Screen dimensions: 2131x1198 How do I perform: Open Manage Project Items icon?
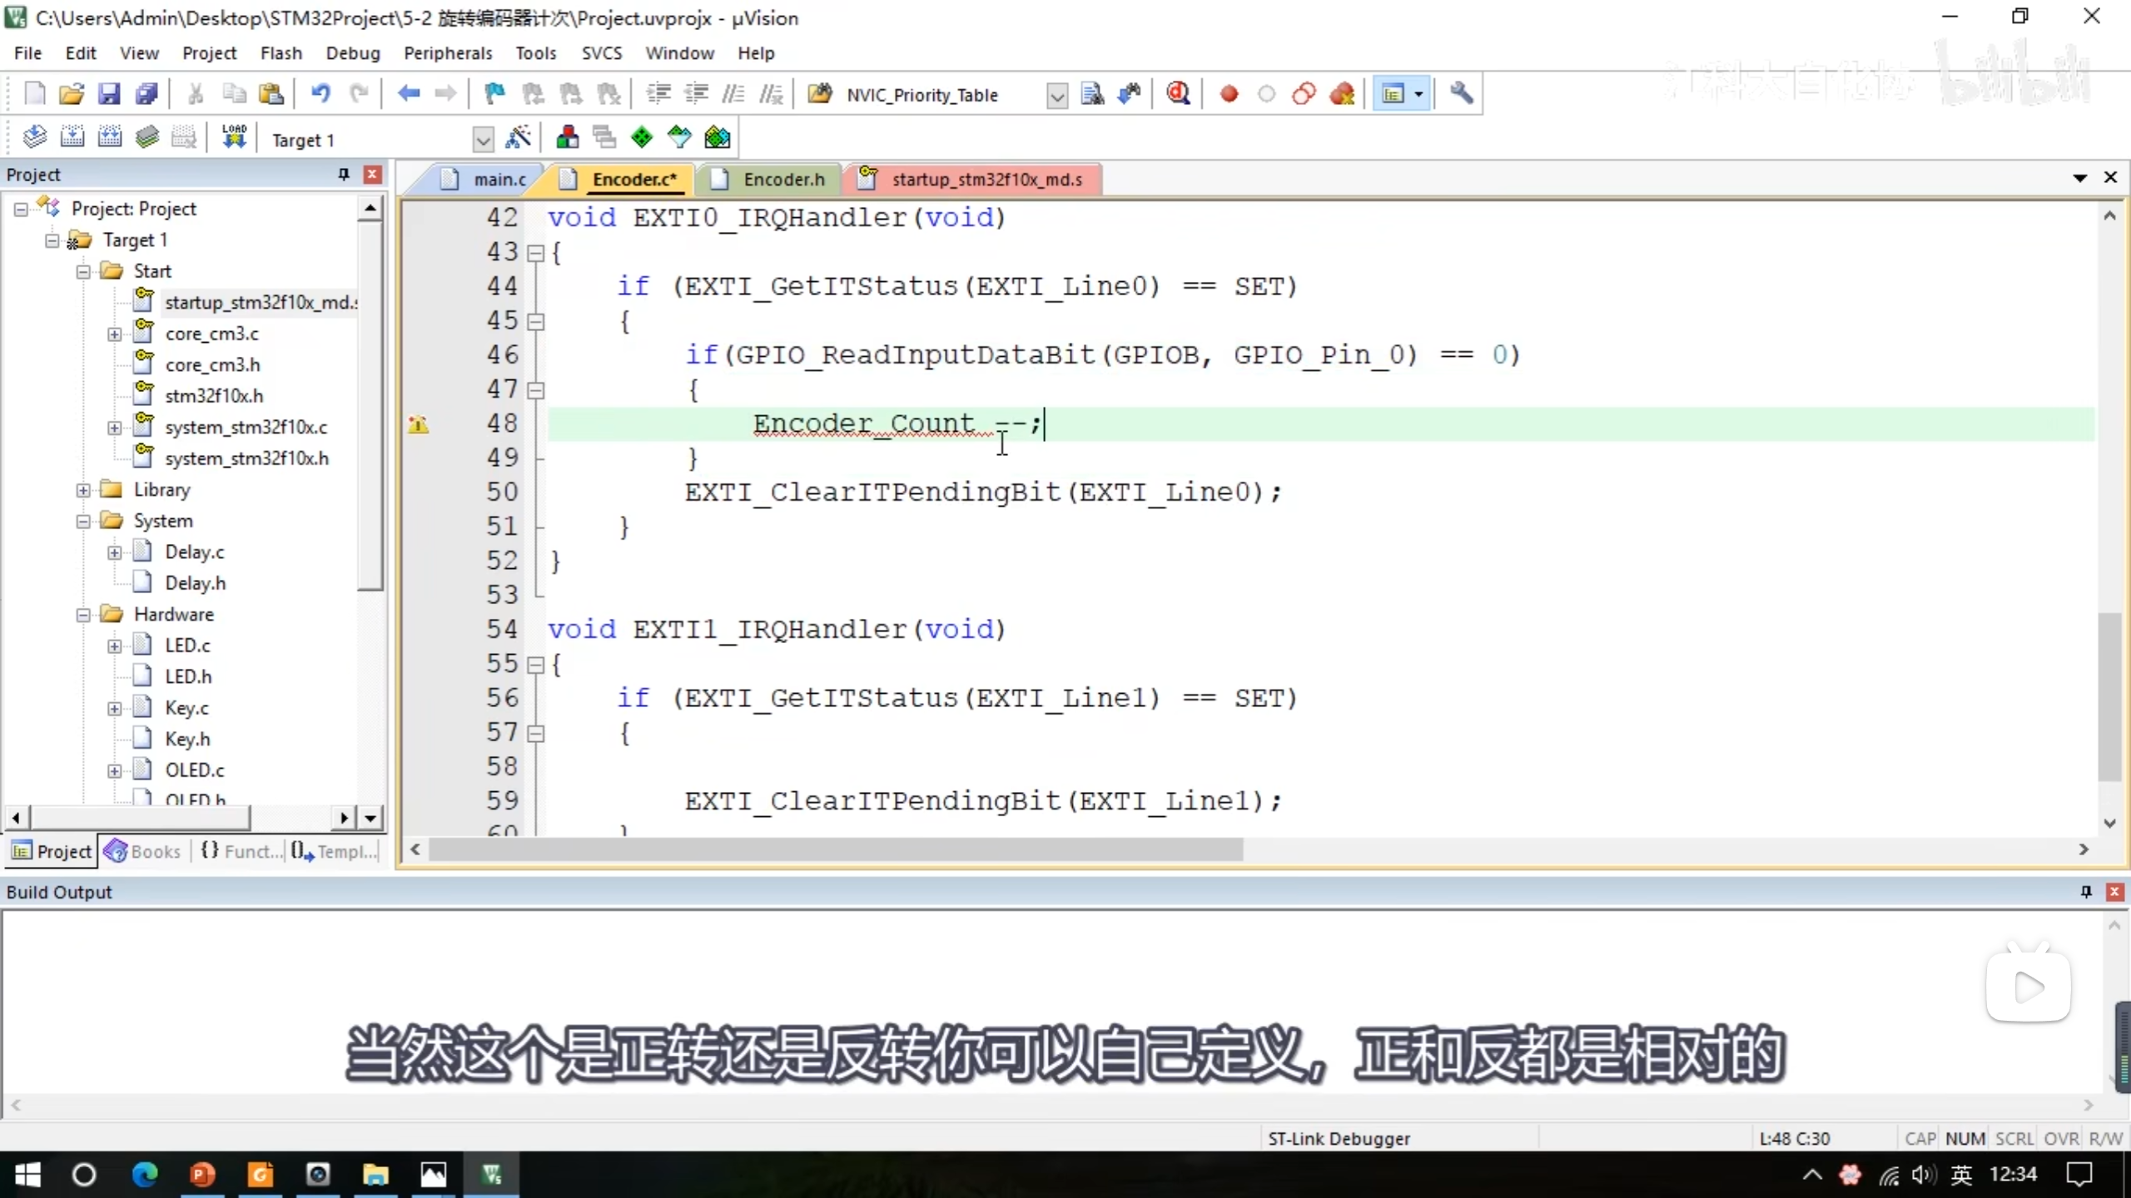point(568,138)
